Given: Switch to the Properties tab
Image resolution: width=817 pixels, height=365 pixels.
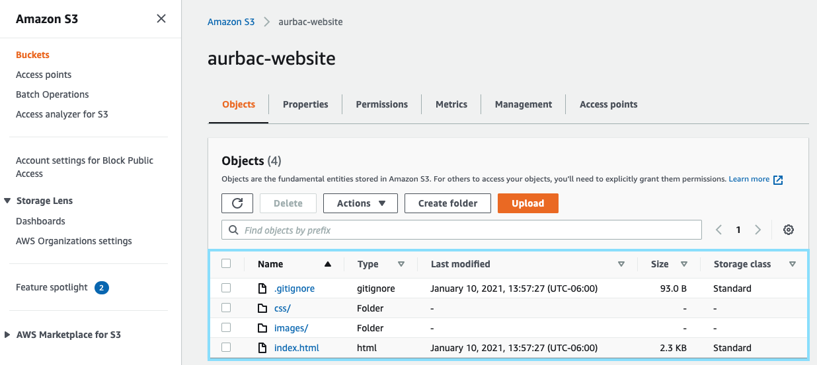Looking at the screenshot, I should coord(305,104).
